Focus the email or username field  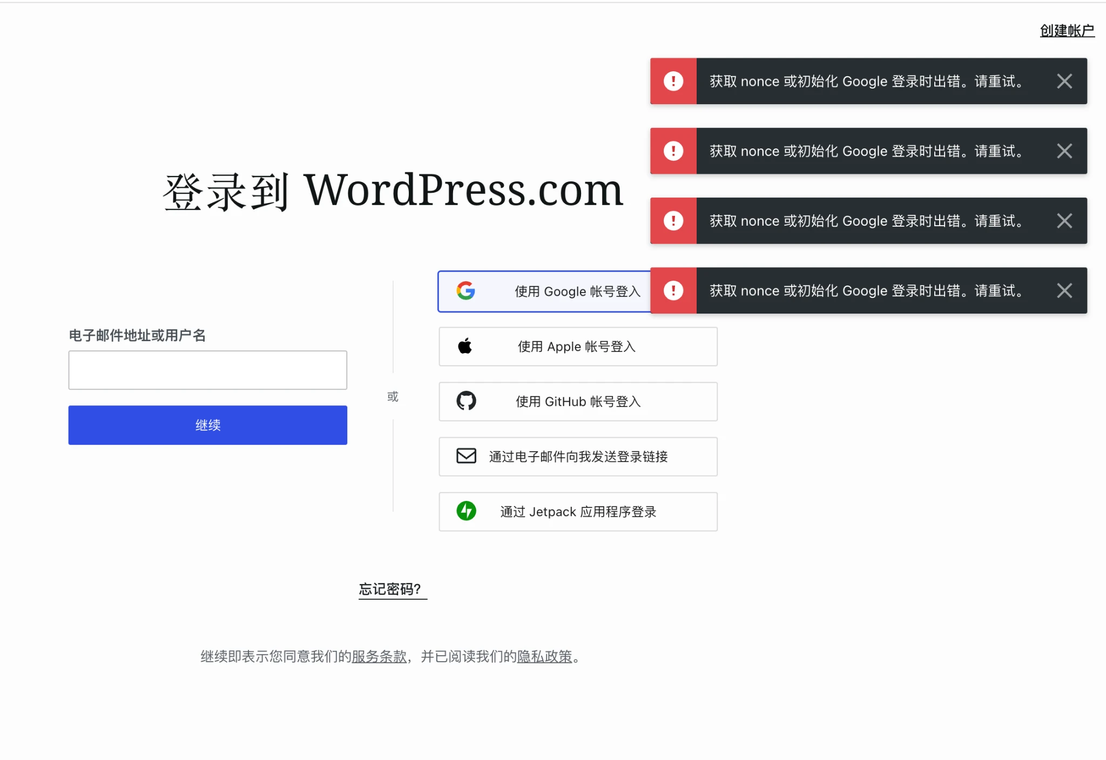pyautogui.click(x=207, y=370)
